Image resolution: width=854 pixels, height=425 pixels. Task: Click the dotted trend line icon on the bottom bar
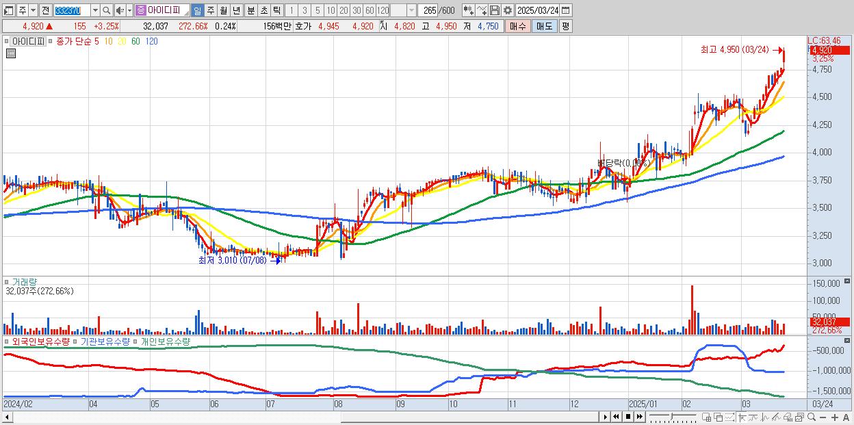(730, 417)
